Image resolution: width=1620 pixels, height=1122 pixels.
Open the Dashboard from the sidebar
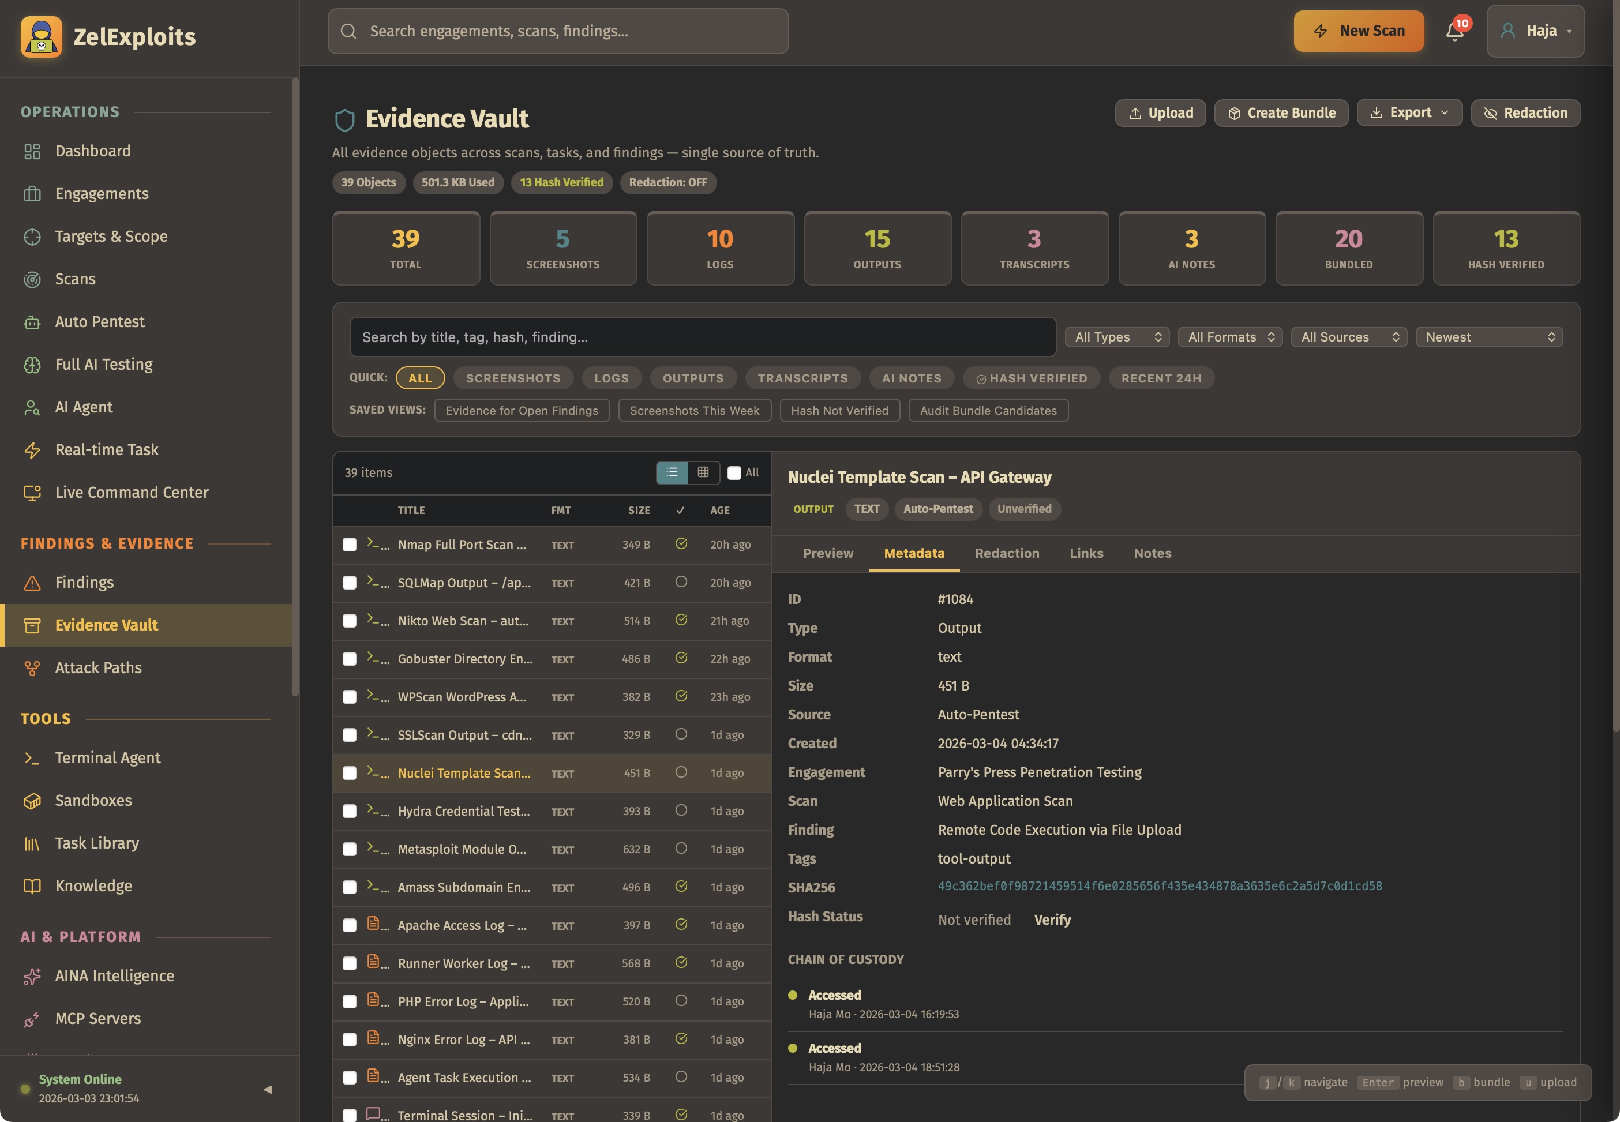pos(92,151)
